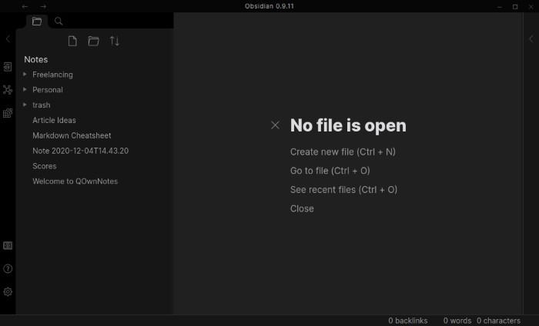This screenshot has width=539, height=326.
Task: Click the New note icon
Action: point(72,41)
